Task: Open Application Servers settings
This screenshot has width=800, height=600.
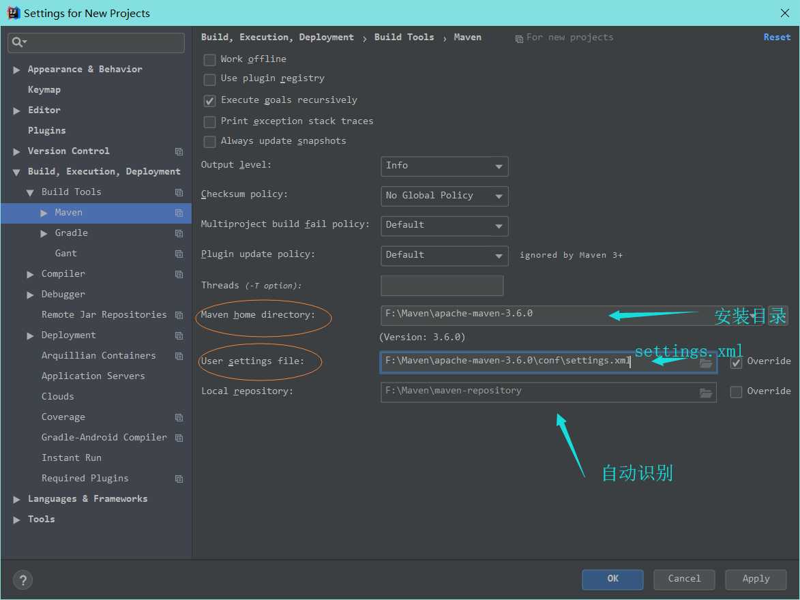Action: 93,376
